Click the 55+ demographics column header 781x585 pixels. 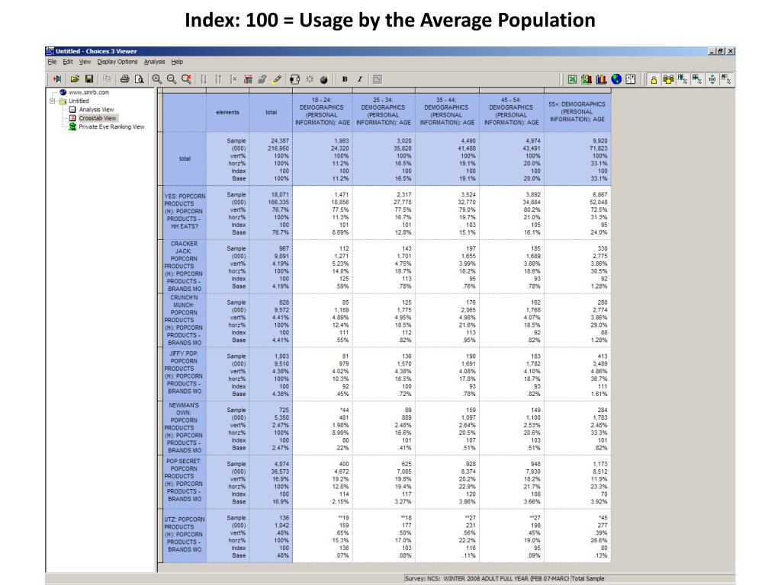coord(577,111)
